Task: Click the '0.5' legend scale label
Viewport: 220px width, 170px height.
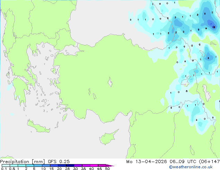Action: tap(12, 169)
